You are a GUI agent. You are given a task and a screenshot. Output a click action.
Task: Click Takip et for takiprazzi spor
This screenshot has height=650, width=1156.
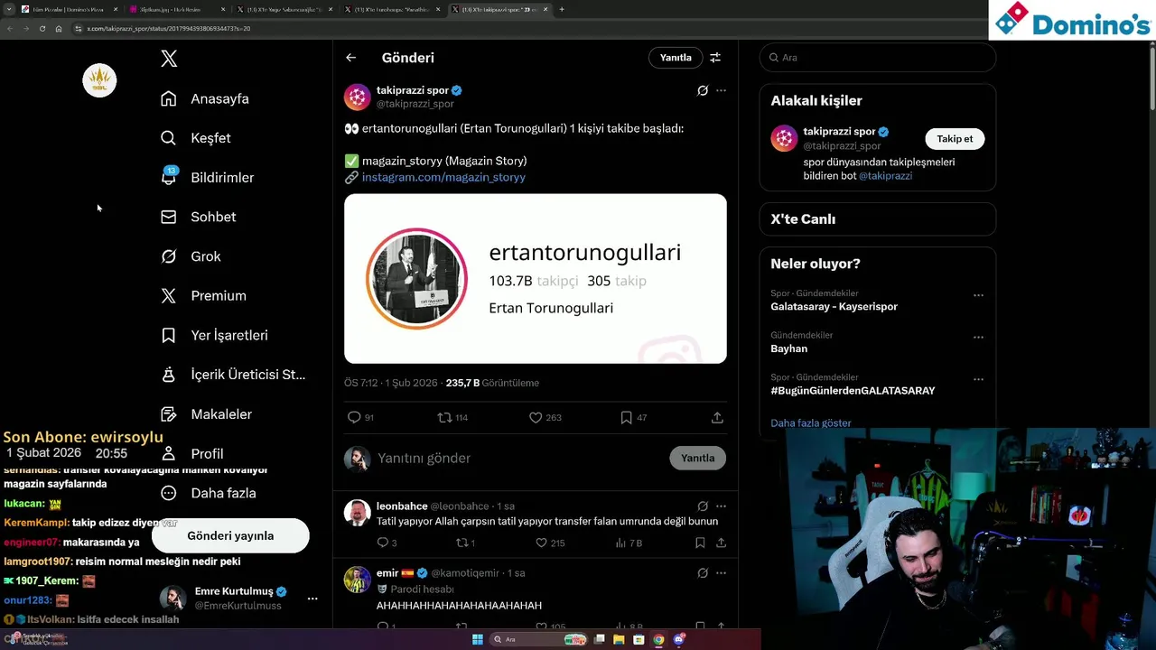click(x=955, y=138)
